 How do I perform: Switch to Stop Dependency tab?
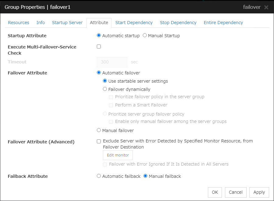[x=178, y=23]
